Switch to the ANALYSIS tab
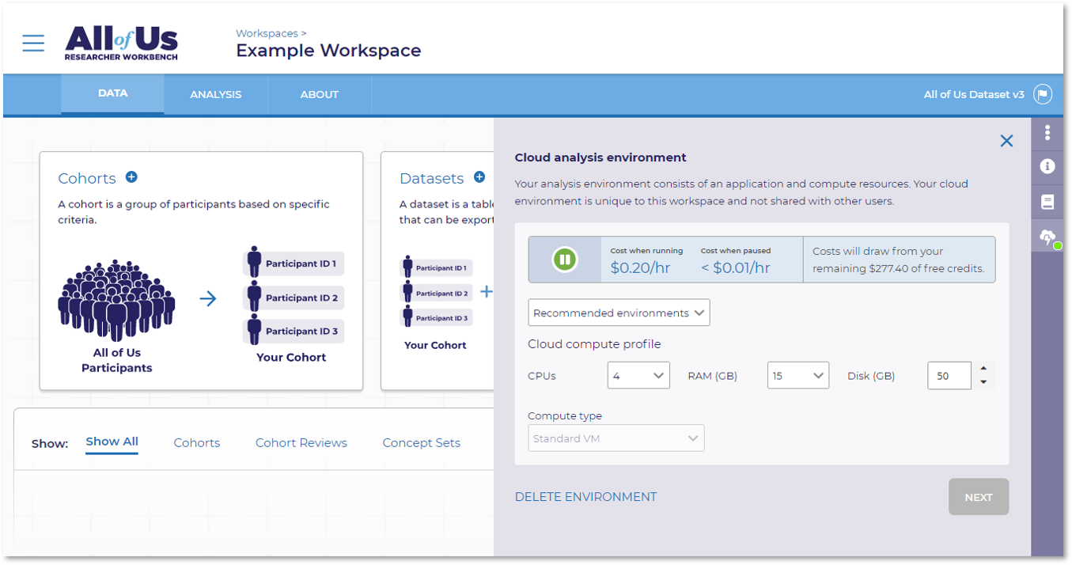Image resolution: width=1072 pixels, height=565 pixels. pos(216,94)
